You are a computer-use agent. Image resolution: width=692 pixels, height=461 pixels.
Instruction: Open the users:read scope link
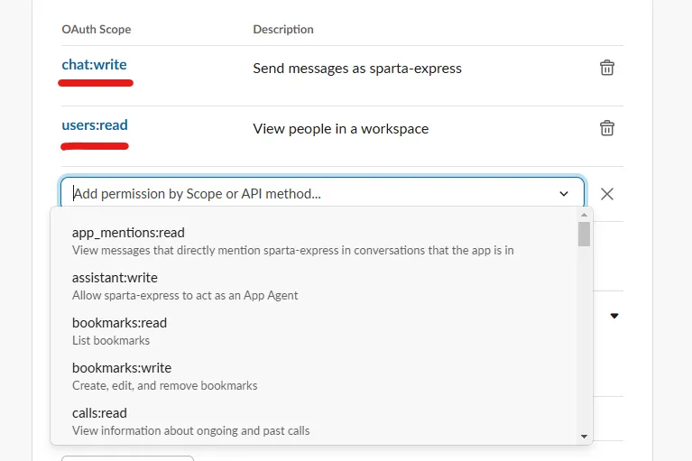(x=95, y=124)
